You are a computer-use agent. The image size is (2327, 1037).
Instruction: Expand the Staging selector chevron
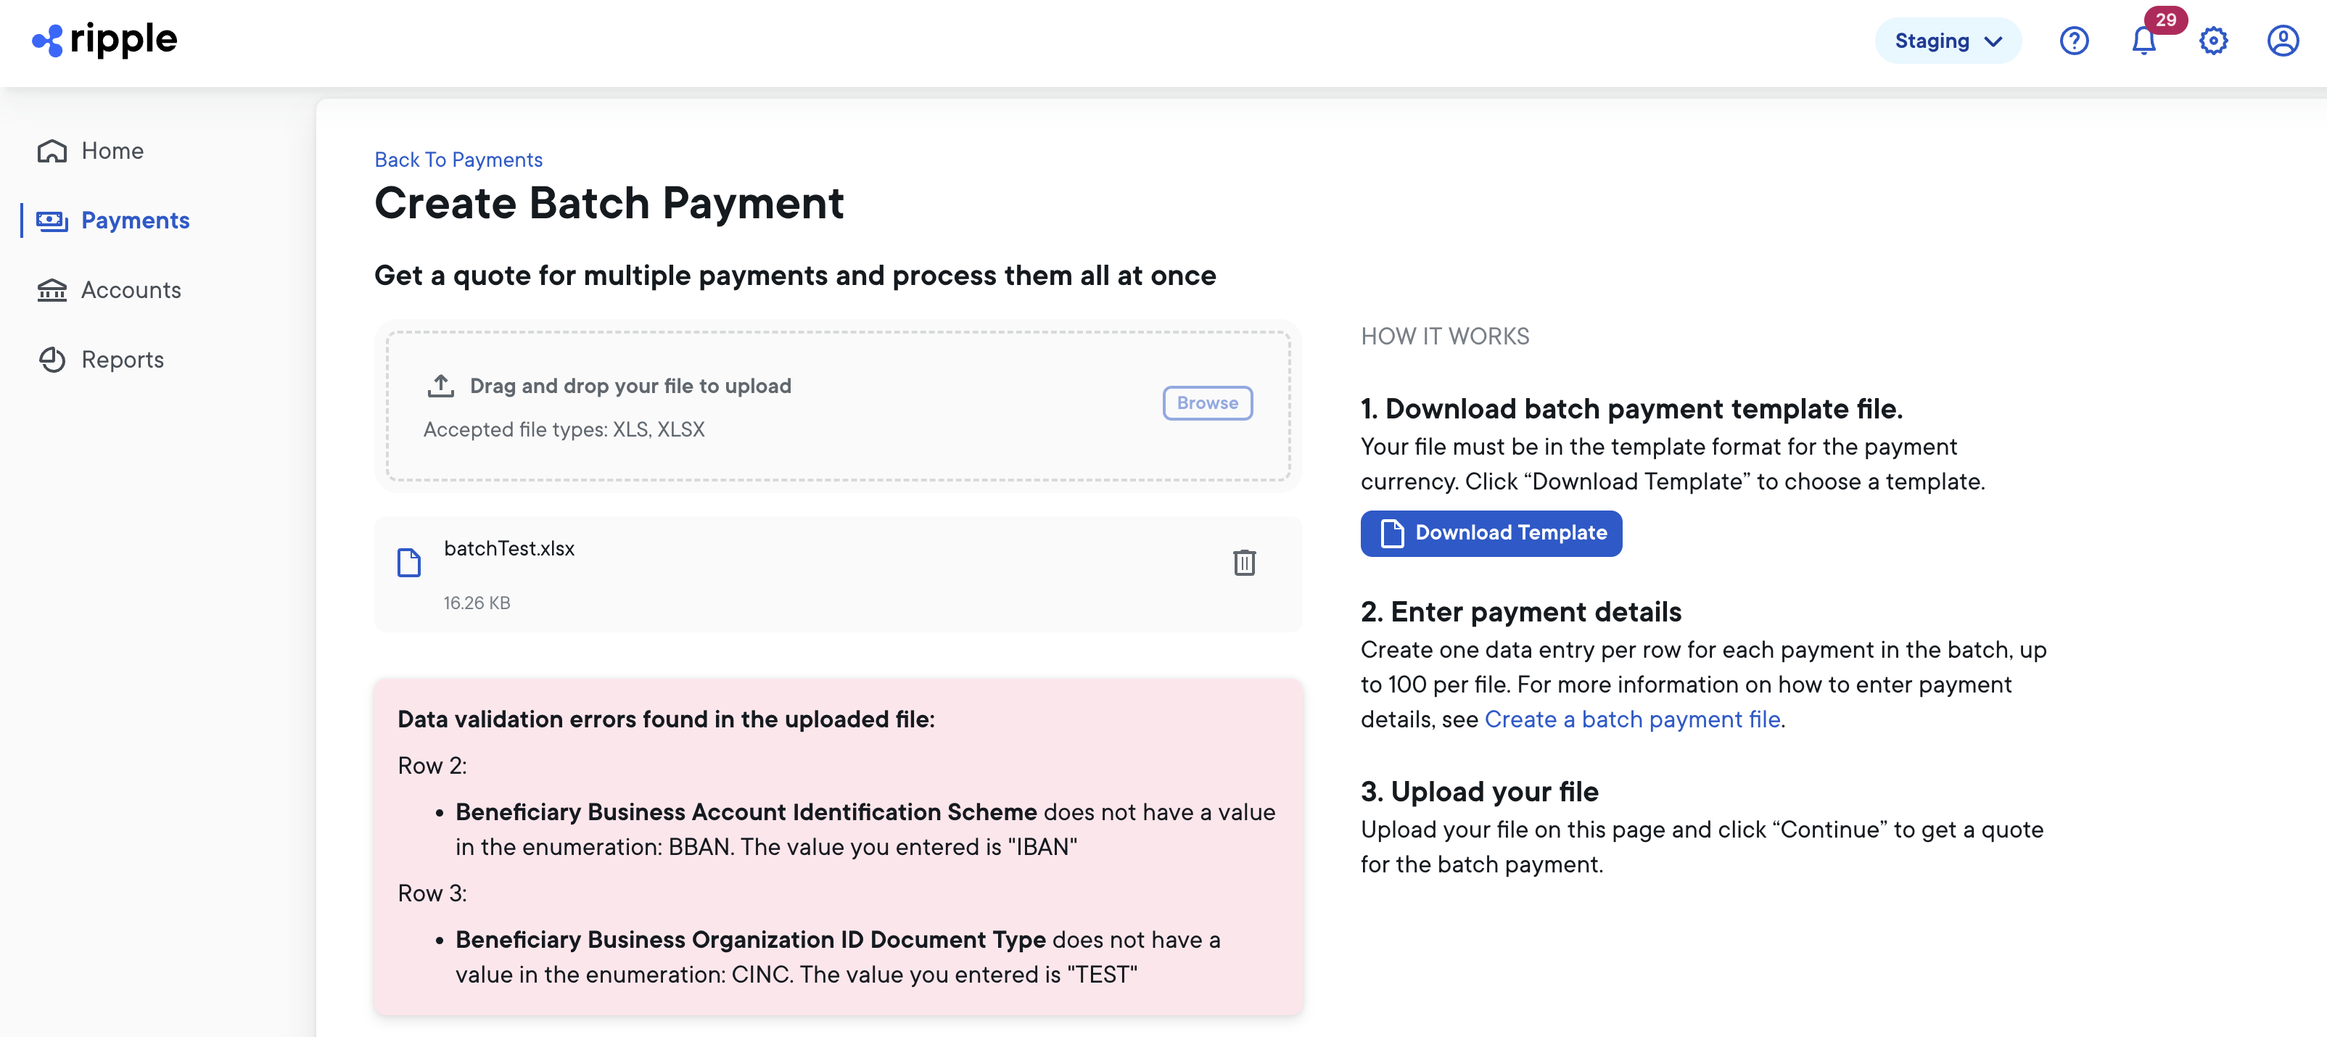(1992, 41)
